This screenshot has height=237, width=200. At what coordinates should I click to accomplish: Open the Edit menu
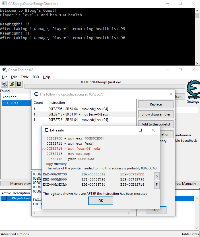click(14, 77)
